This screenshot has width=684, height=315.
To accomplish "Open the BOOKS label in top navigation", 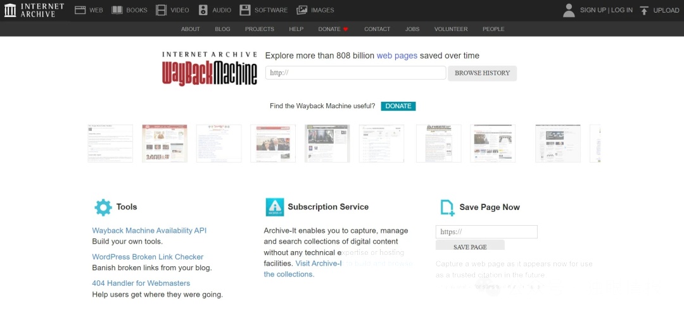I will pyautogui.click(x=137, y=10).
